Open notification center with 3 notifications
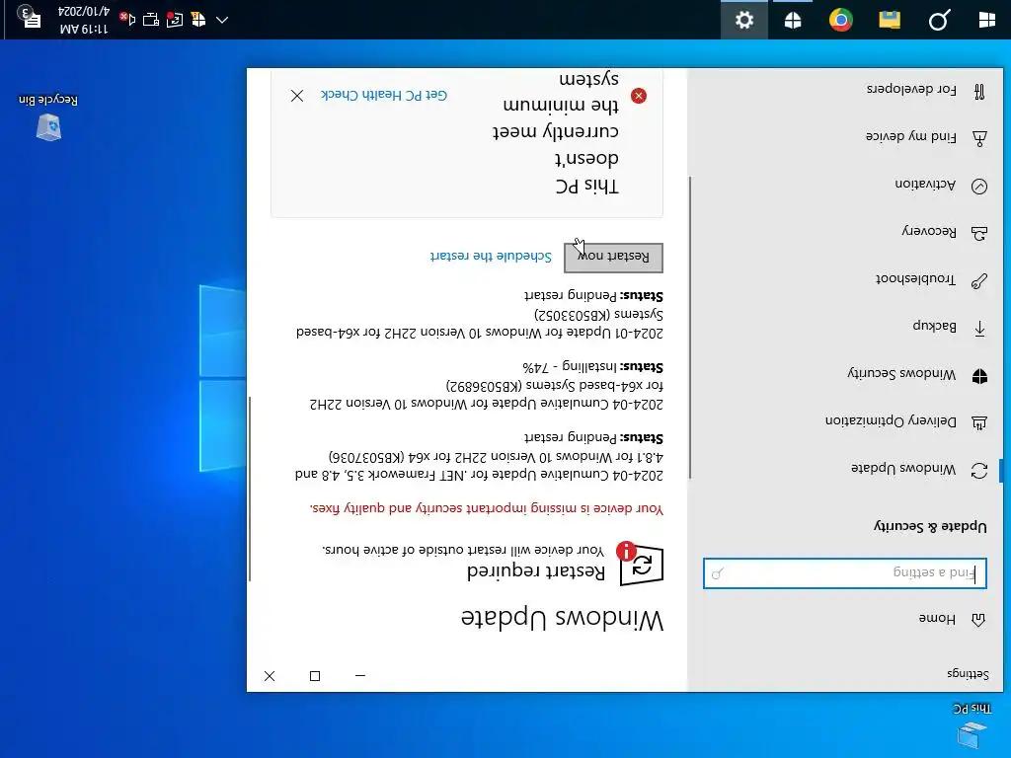This screenshot has width=1011, height=758. [29, 18]
